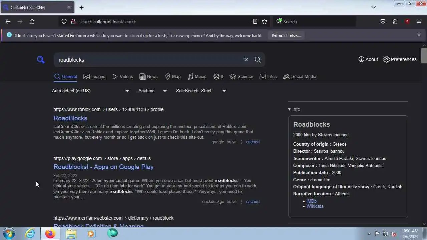Viewport: 427px width, 240px height.
Task: Open the RoadBlocks Roblox result
Action: tap(70, 118)
